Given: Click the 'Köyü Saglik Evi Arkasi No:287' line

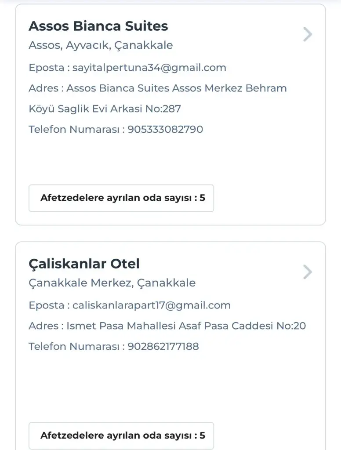Looking at the screenshot, I should coord(105,109).
